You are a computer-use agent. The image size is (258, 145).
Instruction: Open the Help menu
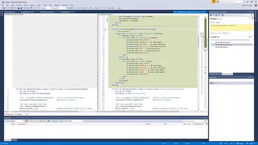[72, 5]
